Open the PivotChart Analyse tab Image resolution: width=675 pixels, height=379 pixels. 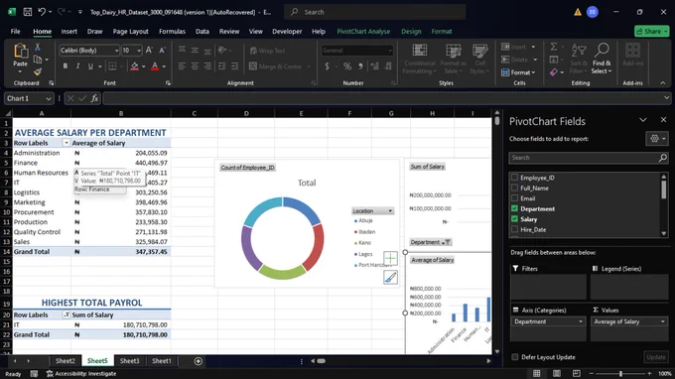[363, 32]
